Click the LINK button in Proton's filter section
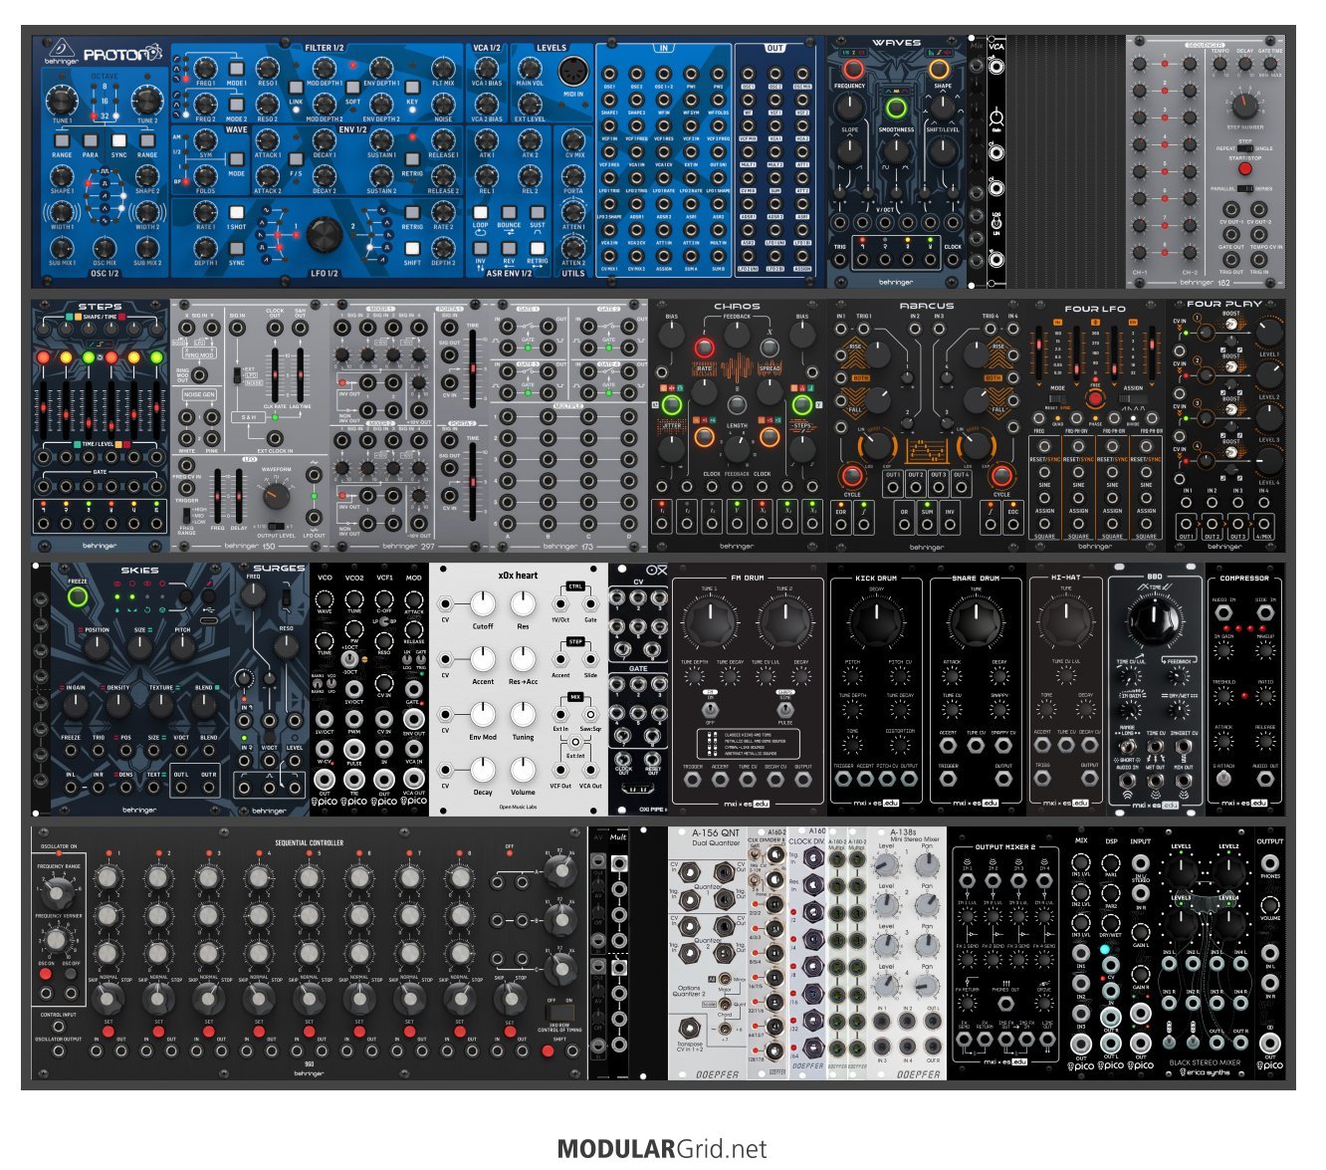This screenshot has width=1326, height=1170. (x=296, y=90)
